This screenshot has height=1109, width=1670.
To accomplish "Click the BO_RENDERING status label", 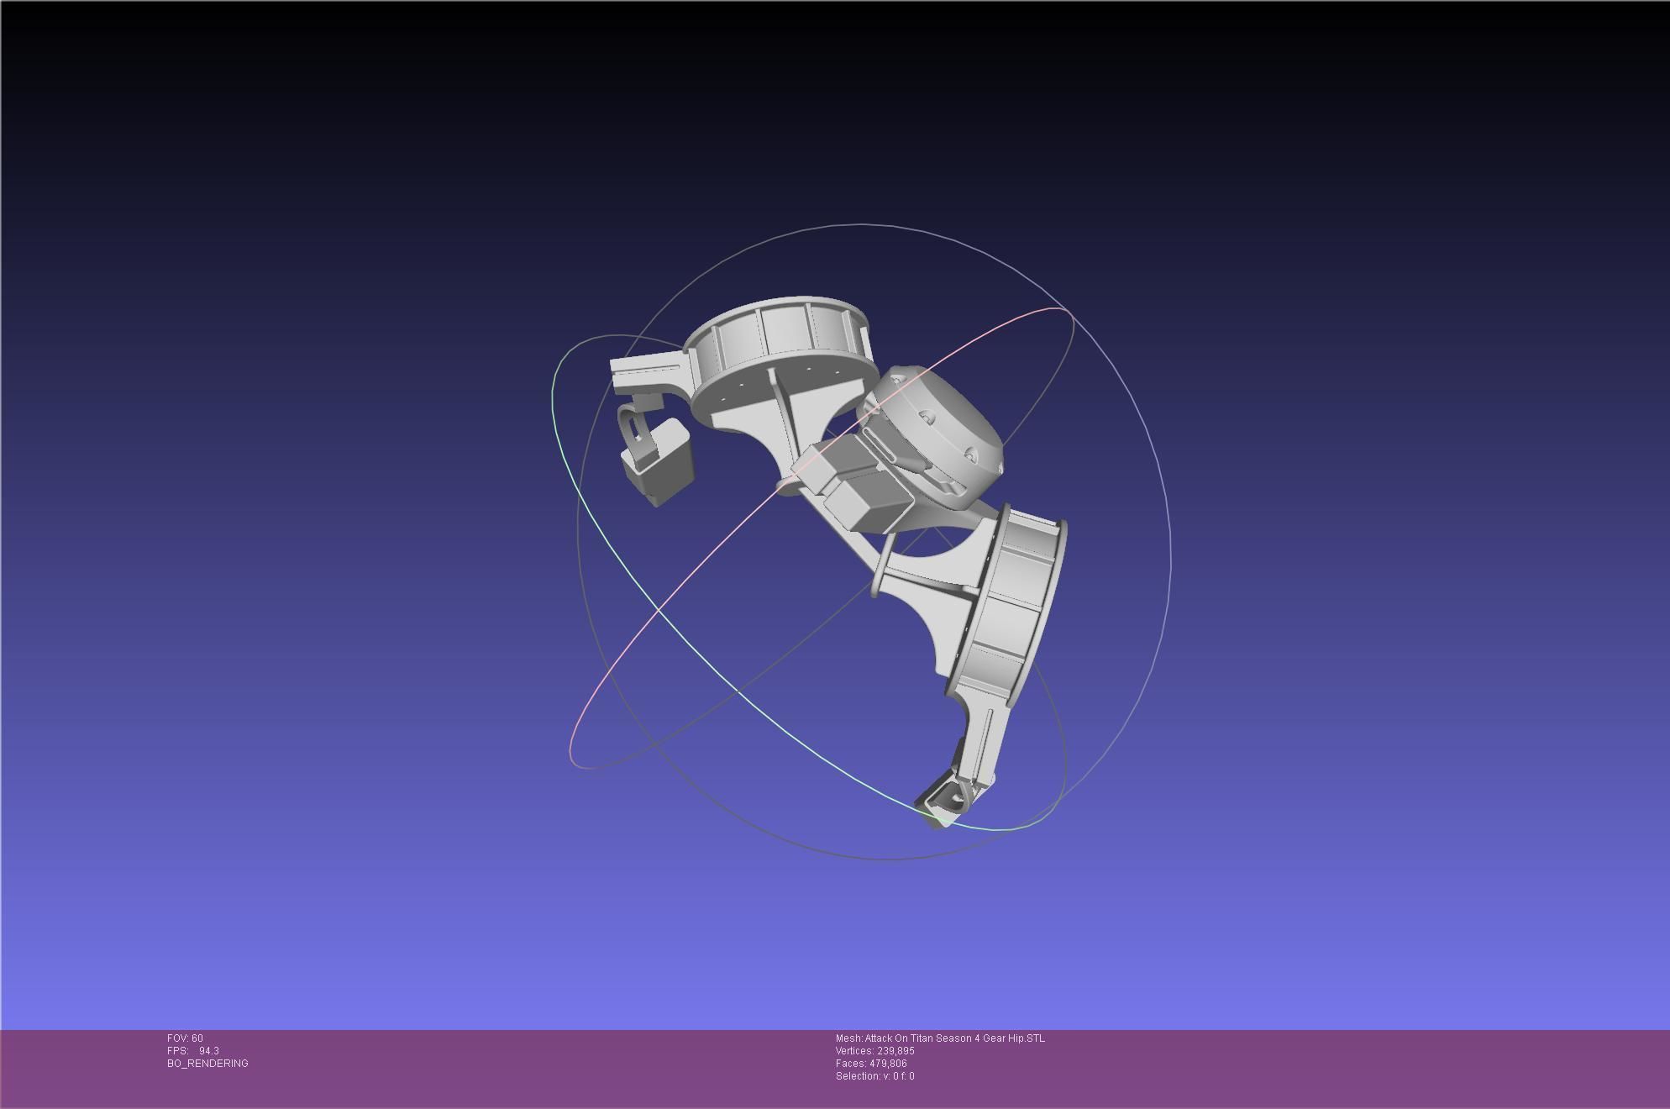I will click(207, 1064).
